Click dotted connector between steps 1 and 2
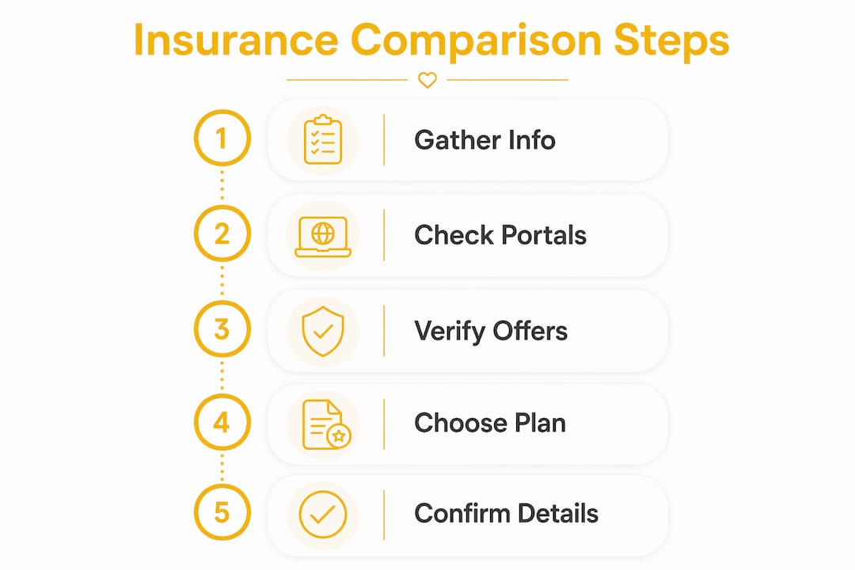855x570 pixels. (x=222, y=185)
